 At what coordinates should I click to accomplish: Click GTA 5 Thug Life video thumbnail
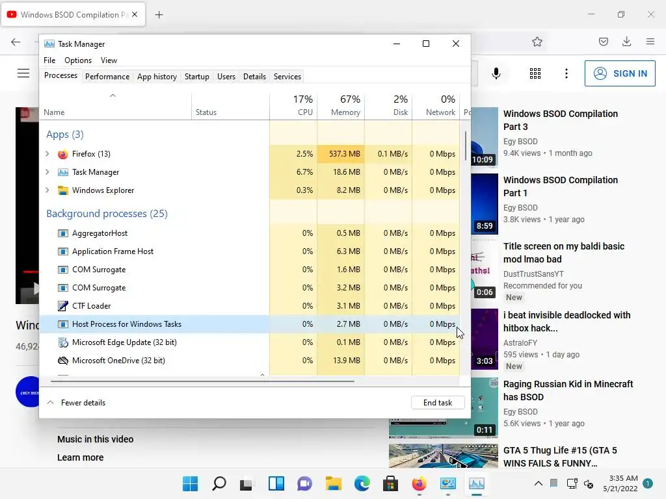pos(443,456)
